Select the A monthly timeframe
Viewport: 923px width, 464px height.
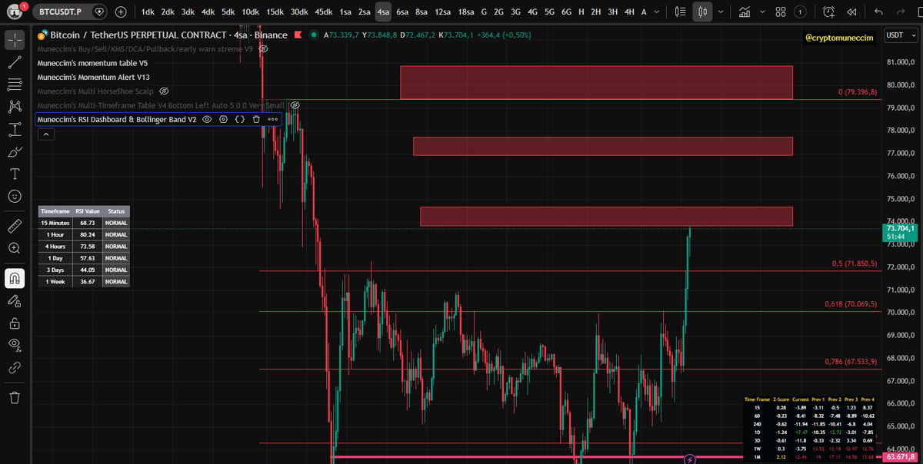tap(645, 12)
